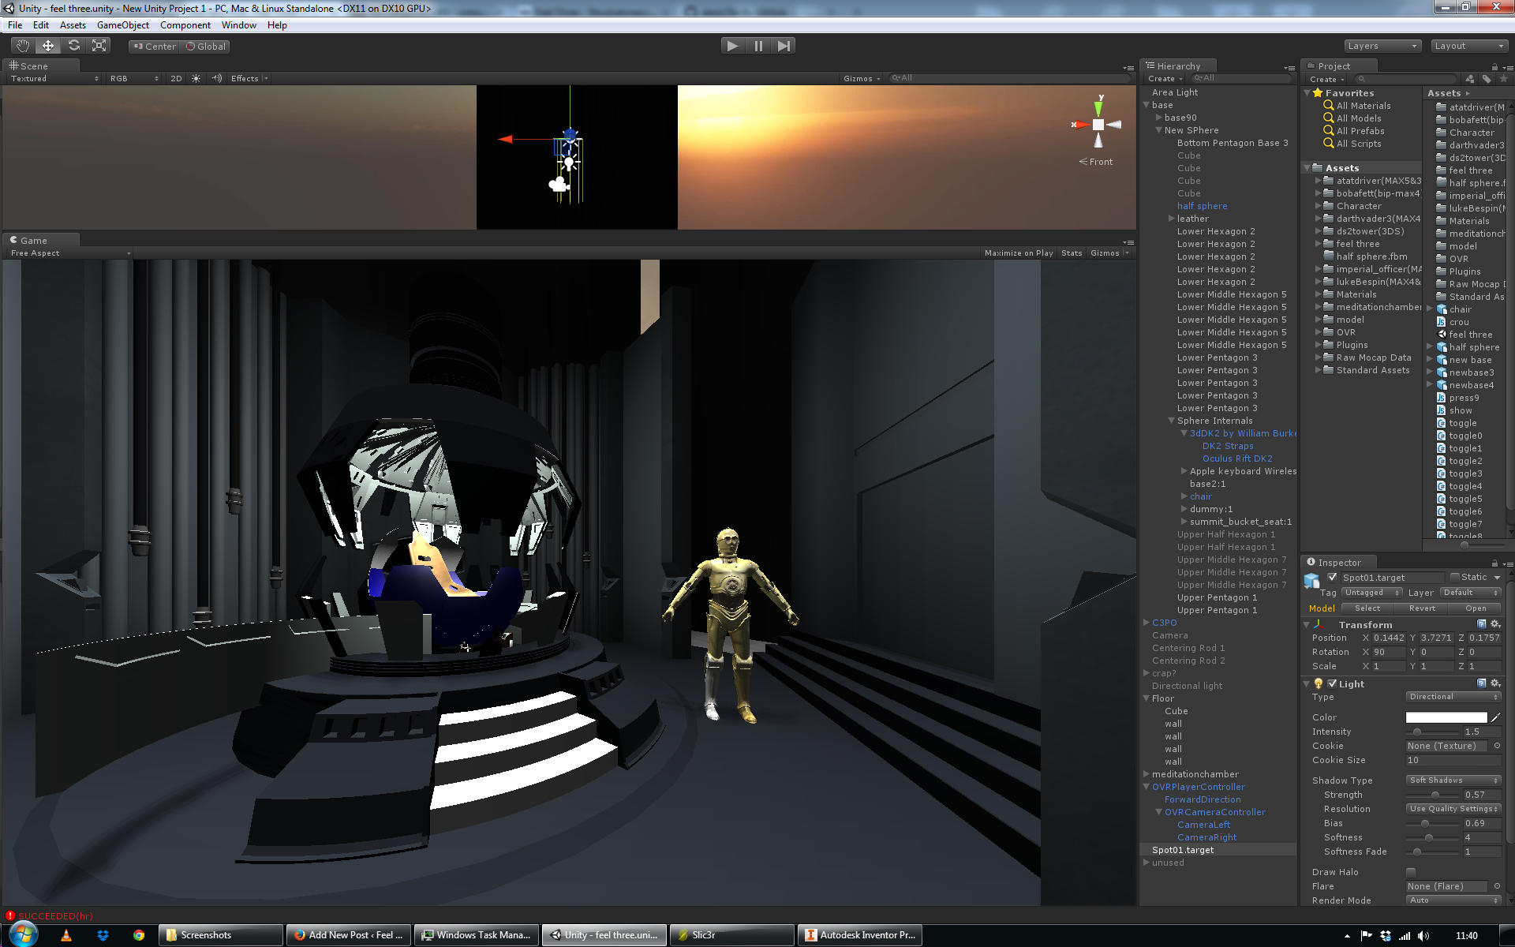Click the color eyedropper icon
Image resolution: width=1515 pixels, height=947 pixels.
click(x=1496, y=717)
